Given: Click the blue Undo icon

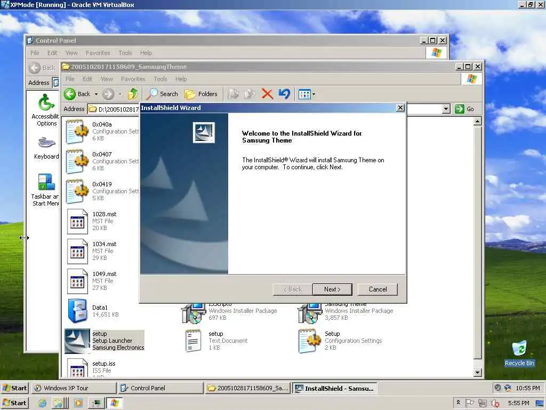Looking at the screenshot, I should point(284,94).
